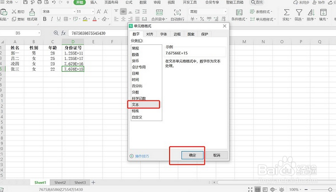This screenshot has height=192, width=336.
Task: Click the Search button in the ribbon
Action: pyautogui.click(x=257, y=3)
